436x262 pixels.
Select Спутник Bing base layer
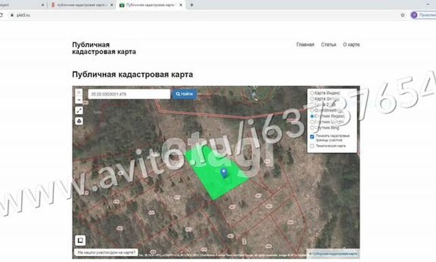click(x=312, y=128)
